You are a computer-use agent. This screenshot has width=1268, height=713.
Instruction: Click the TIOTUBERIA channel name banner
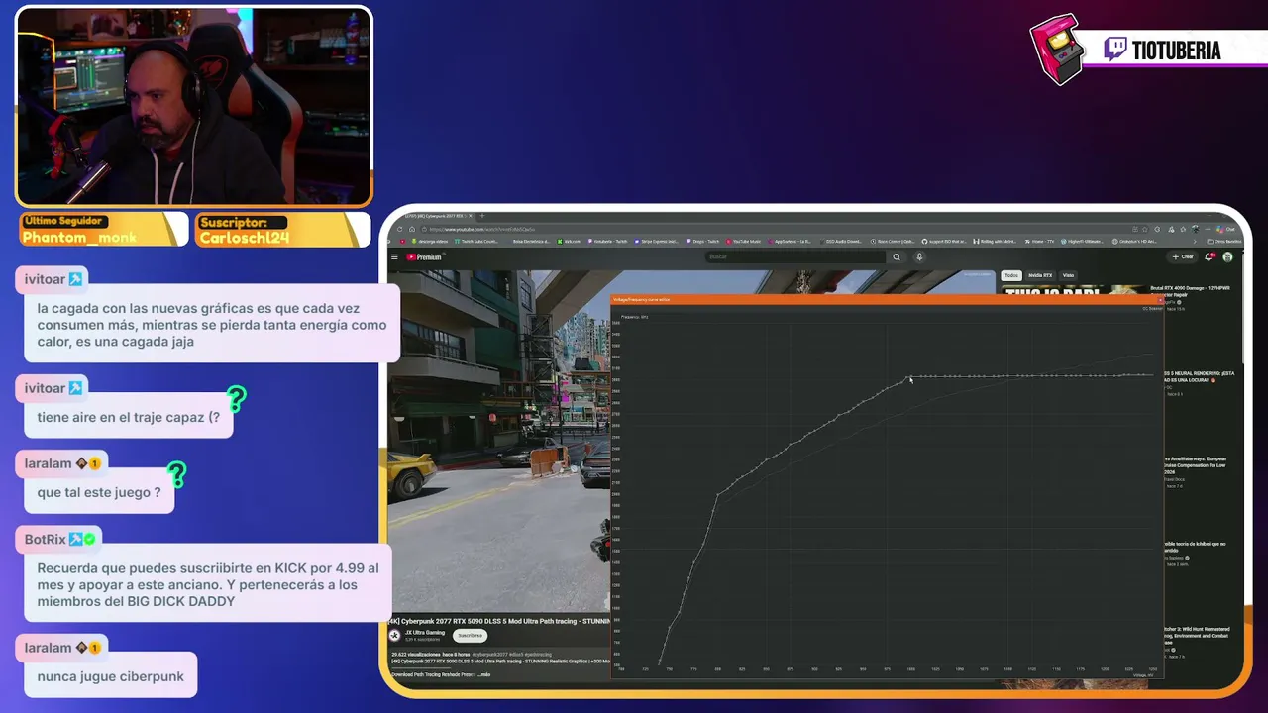click(1176, 51)
